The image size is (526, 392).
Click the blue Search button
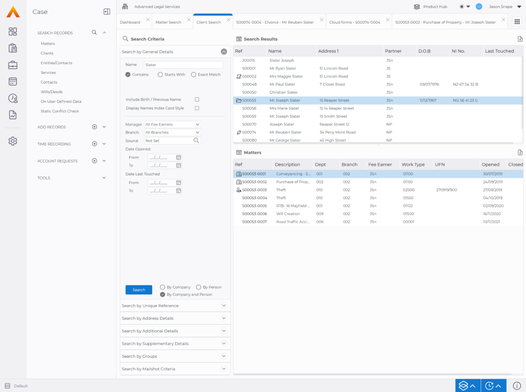click(139, 290)
